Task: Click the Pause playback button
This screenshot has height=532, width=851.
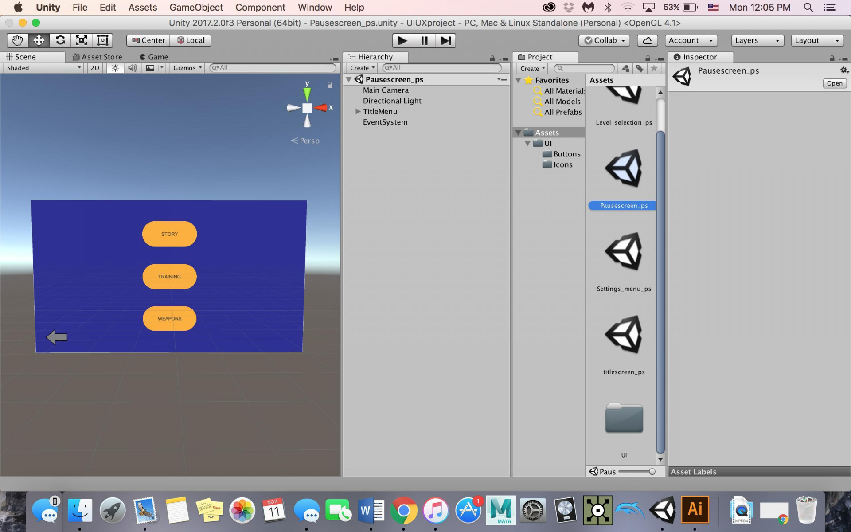Action: point(424,41)
